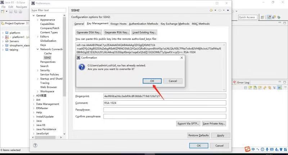Click the type filter text box
The image size is (288, 155).
point(49,10)
